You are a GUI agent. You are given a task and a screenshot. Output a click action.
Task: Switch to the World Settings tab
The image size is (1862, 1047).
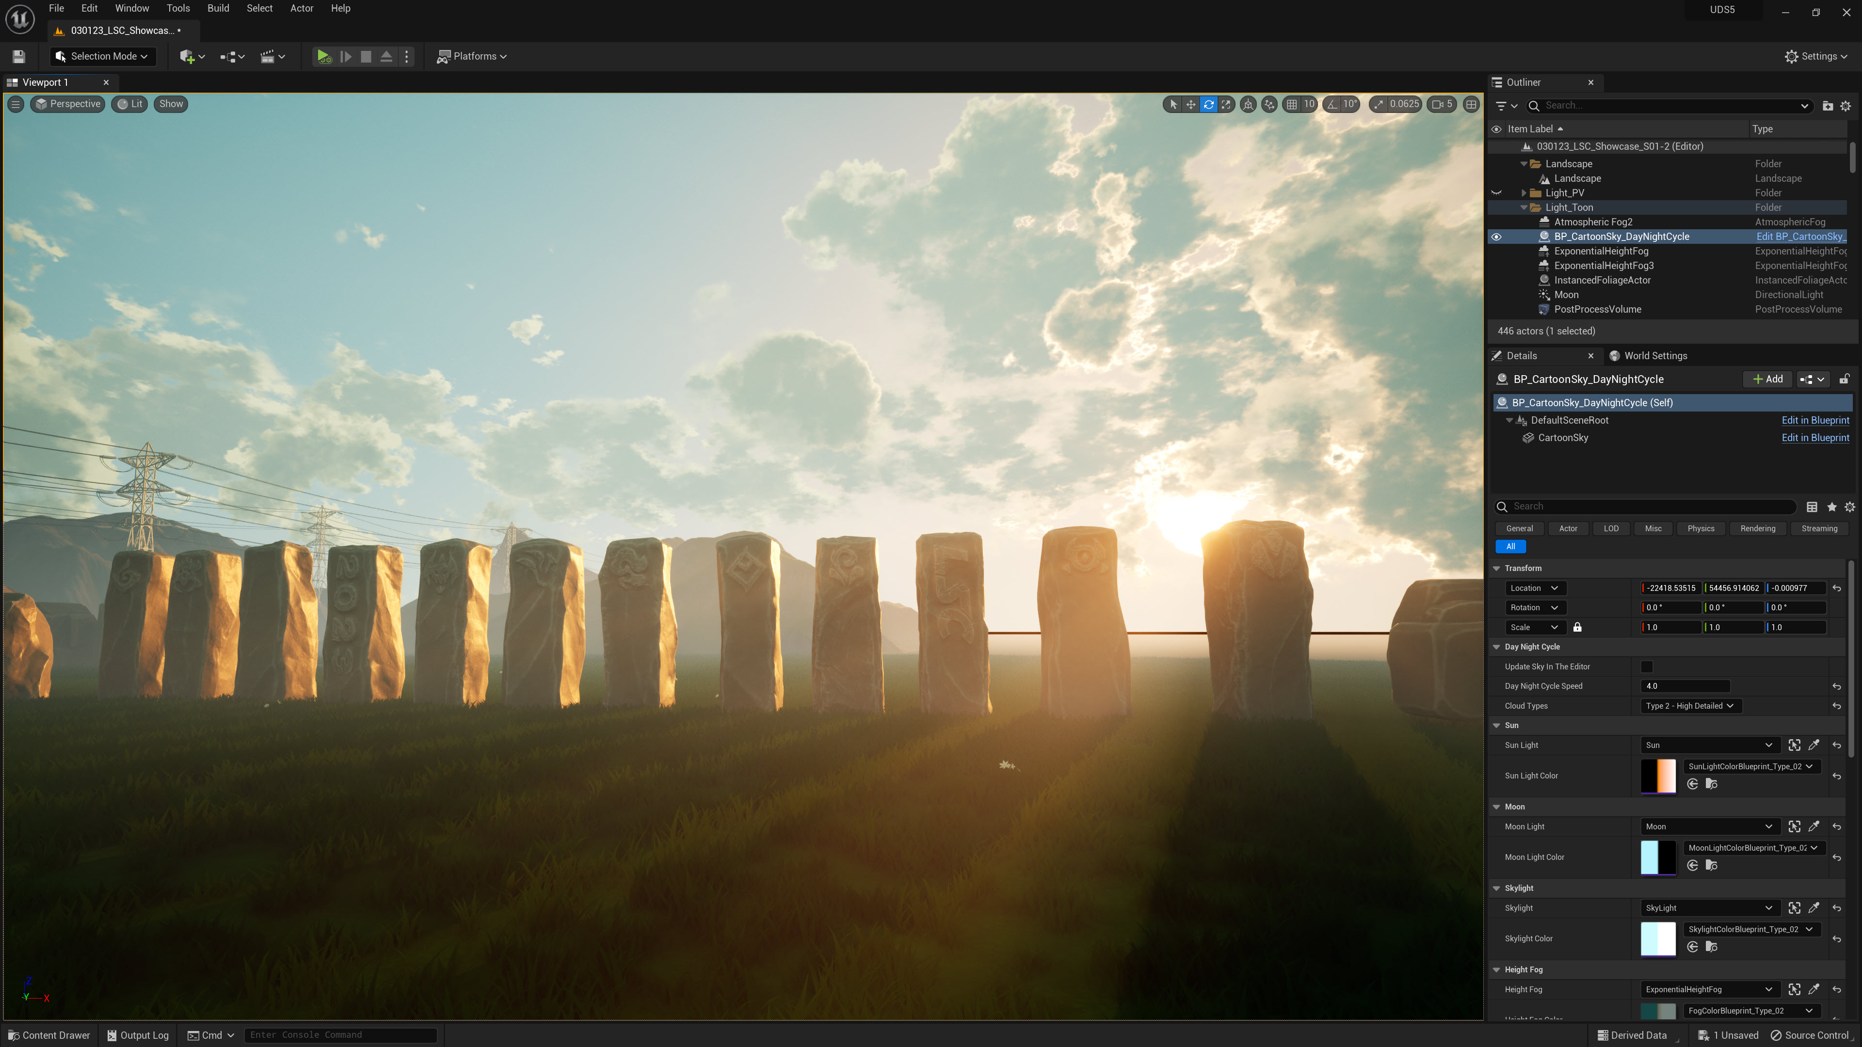[1654, 355]
